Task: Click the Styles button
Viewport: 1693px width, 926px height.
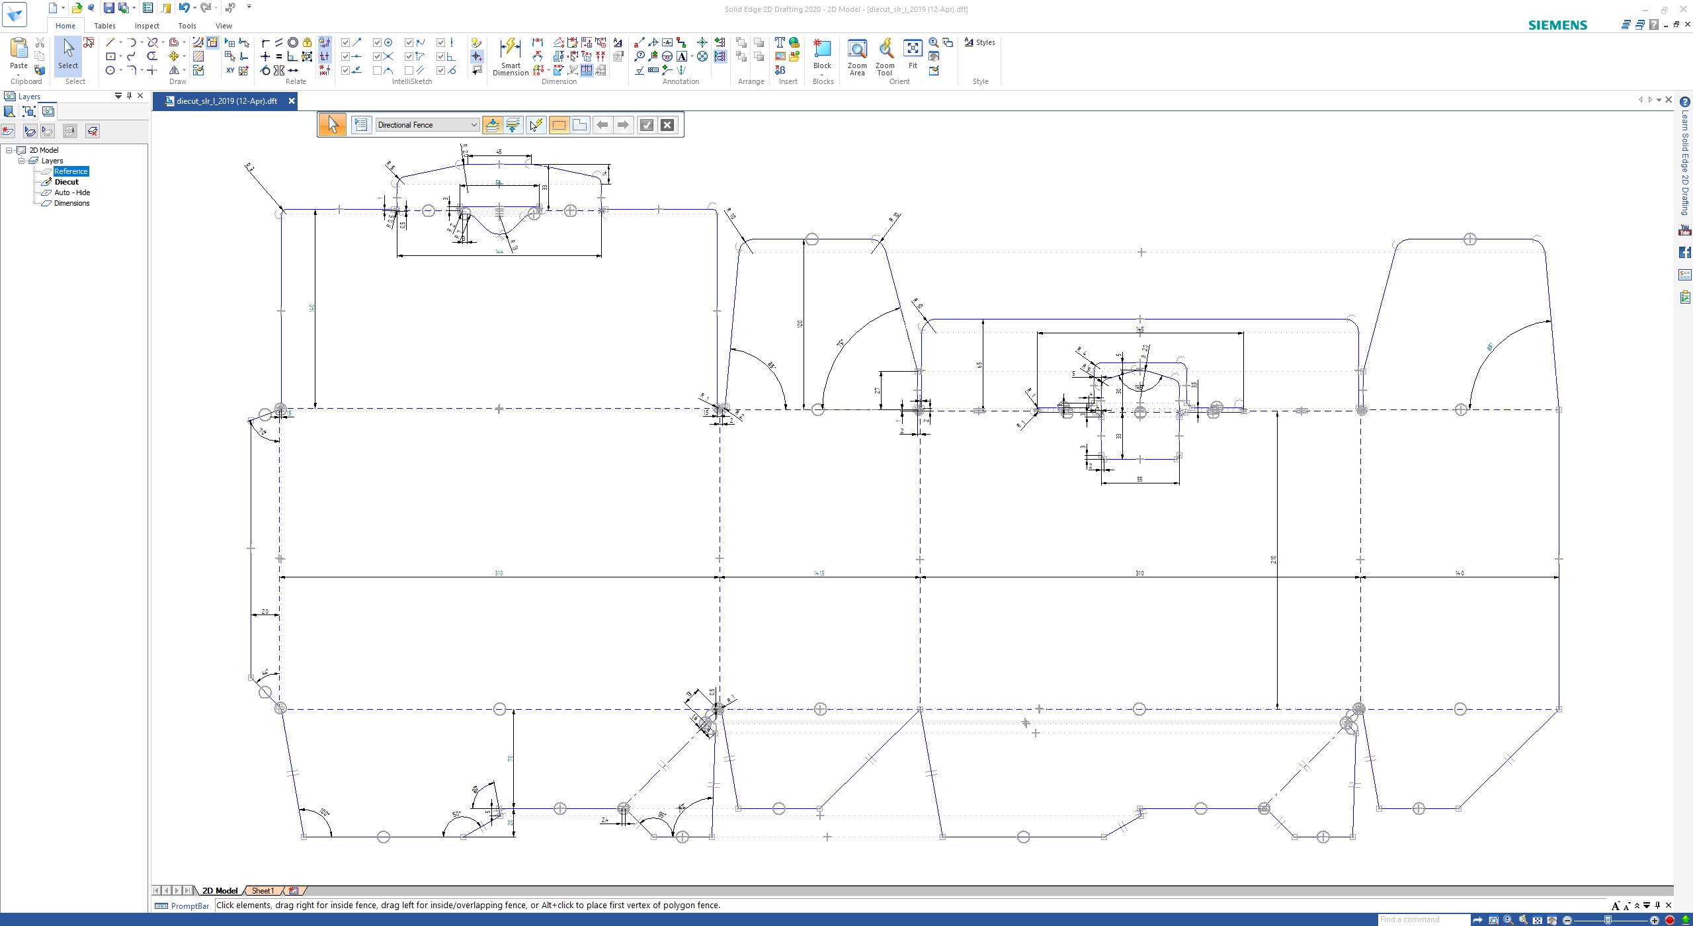Action: (x=979, y=42)
